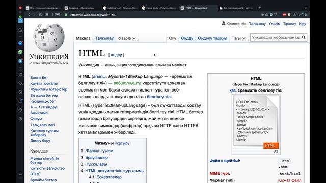Open Messenger in the sidebar
The height and width of the screenshot is (183, 326).
click(20, 43)
